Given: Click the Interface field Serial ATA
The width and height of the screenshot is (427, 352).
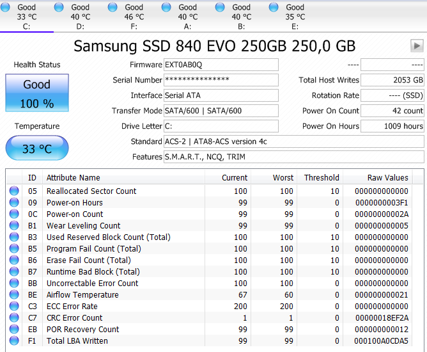Looking at the screenshot, I should 221,95.
